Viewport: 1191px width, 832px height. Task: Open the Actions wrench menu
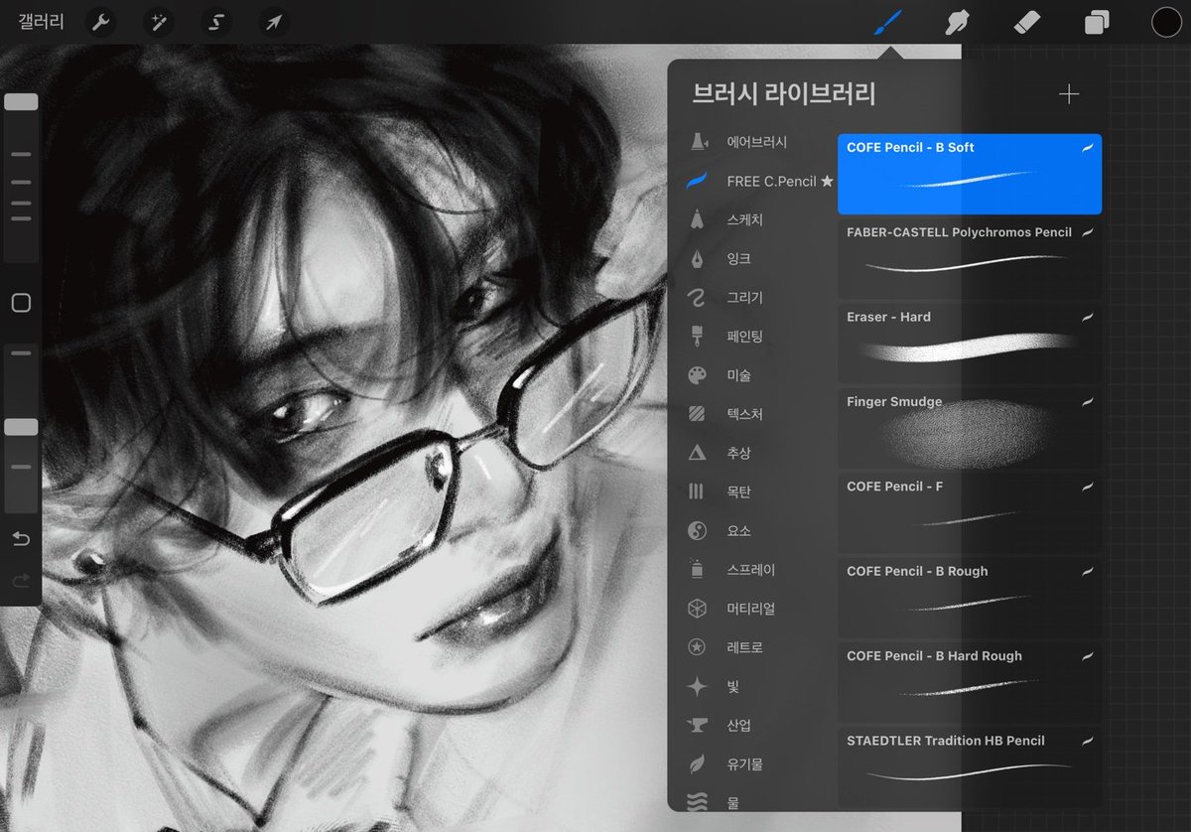(100, 22)
